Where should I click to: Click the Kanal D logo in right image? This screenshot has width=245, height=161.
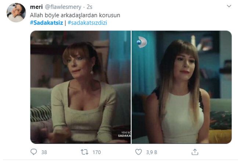pyautogui.click(x=142, y=42)
